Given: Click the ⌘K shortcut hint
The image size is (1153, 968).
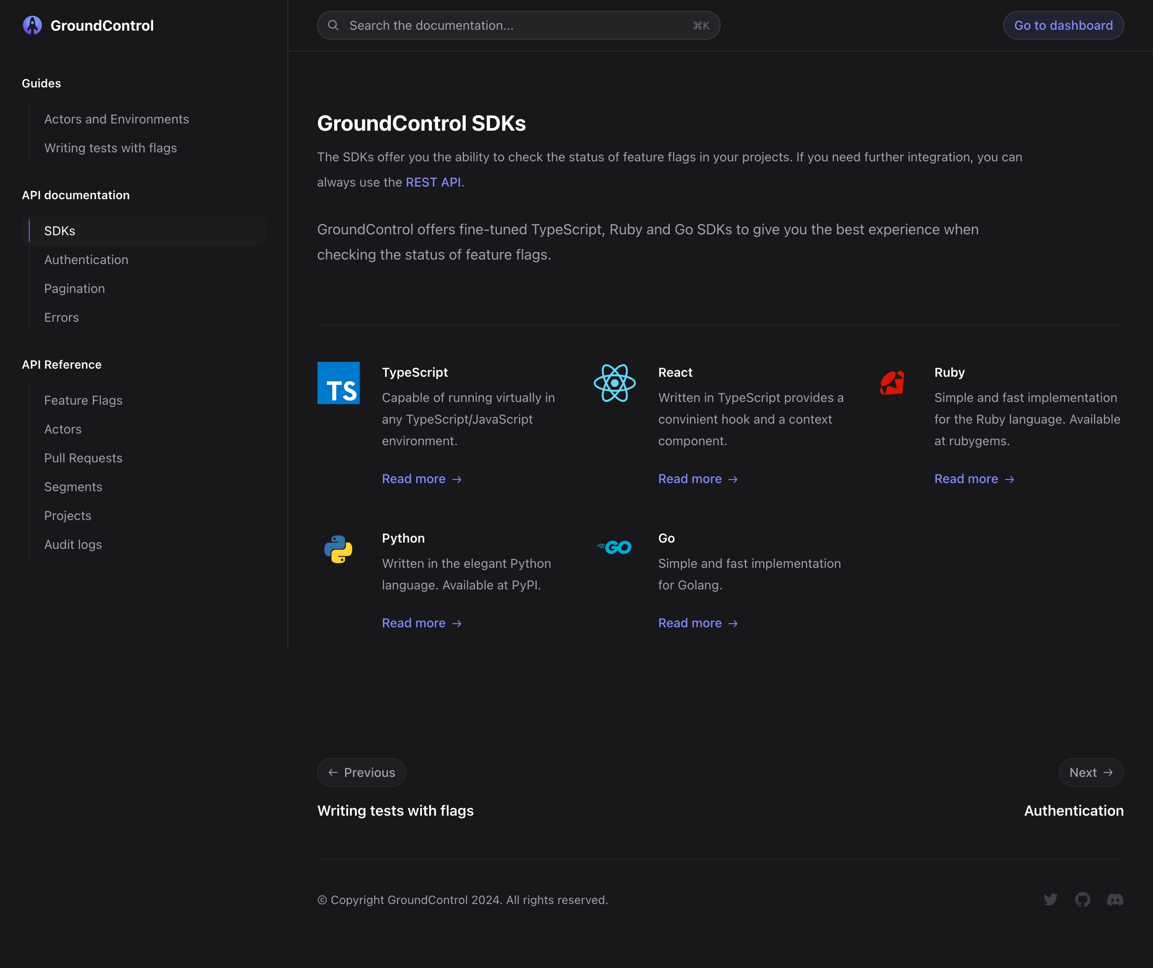Looking at the screenshot, I should (701, 25).
